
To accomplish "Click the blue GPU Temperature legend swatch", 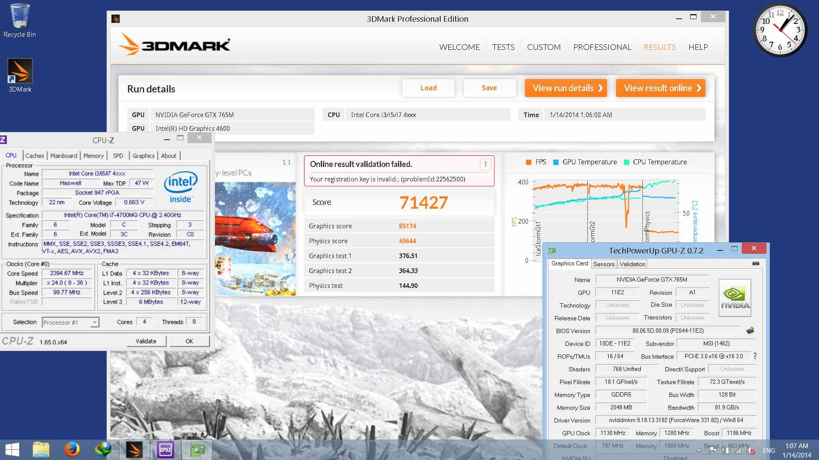I will pyautogui.click(x=556, y=162).
